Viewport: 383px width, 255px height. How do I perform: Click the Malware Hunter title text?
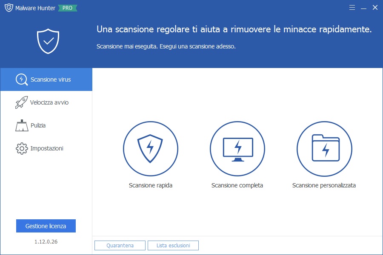[x=35, y=8]
